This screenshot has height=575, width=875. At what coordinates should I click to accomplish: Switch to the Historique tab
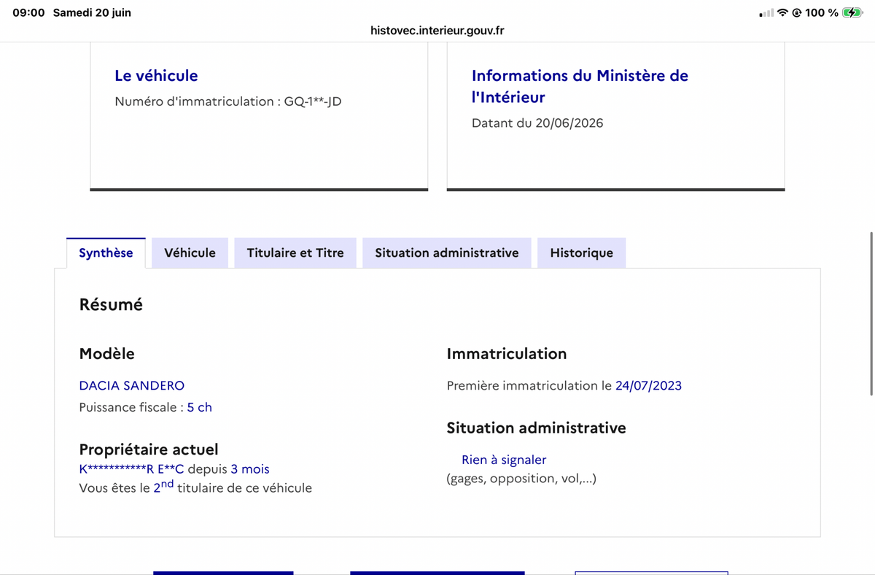tap(581, 252)
